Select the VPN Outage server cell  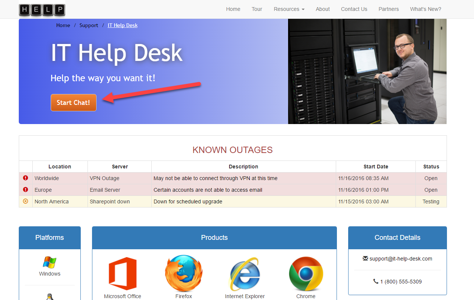pos(120,178)
